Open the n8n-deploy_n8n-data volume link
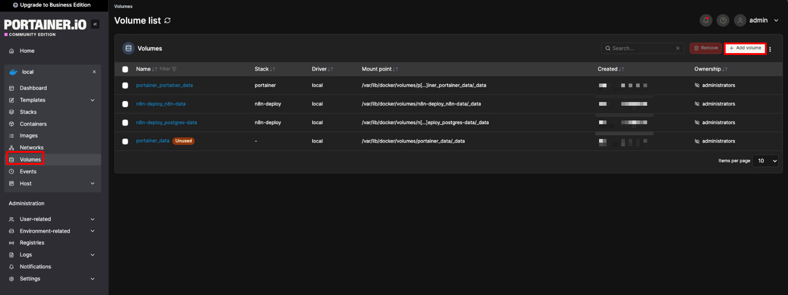 tap(161, 104)
